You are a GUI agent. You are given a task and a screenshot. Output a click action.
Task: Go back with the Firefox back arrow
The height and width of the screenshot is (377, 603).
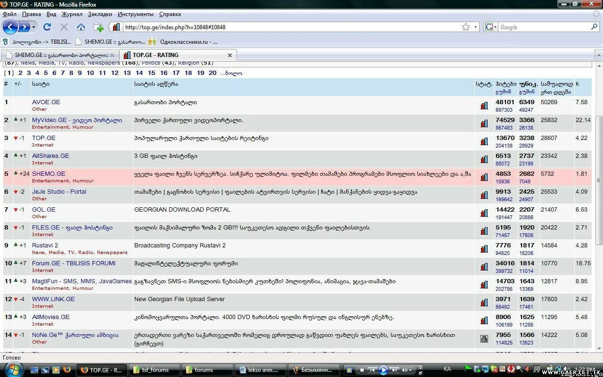(x=10, y=27)
